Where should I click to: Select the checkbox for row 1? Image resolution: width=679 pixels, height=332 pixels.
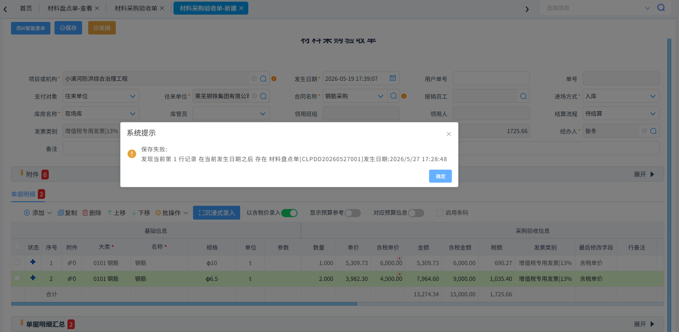[17, 262]
